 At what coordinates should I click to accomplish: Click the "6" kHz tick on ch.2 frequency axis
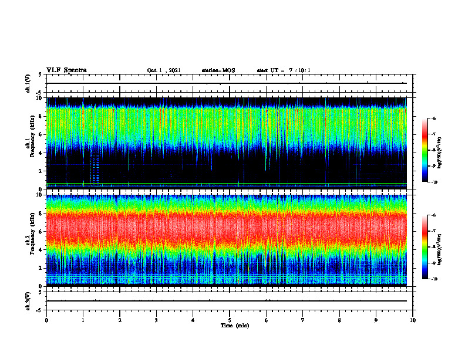click(41, 232)
